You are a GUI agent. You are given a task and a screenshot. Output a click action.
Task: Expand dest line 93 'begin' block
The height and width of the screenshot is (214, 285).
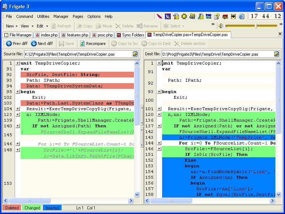coord(159,92)
